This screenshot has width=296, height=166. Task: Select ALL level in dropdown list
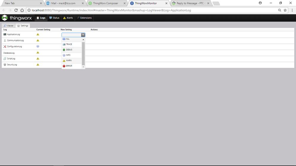click(72, 39)
